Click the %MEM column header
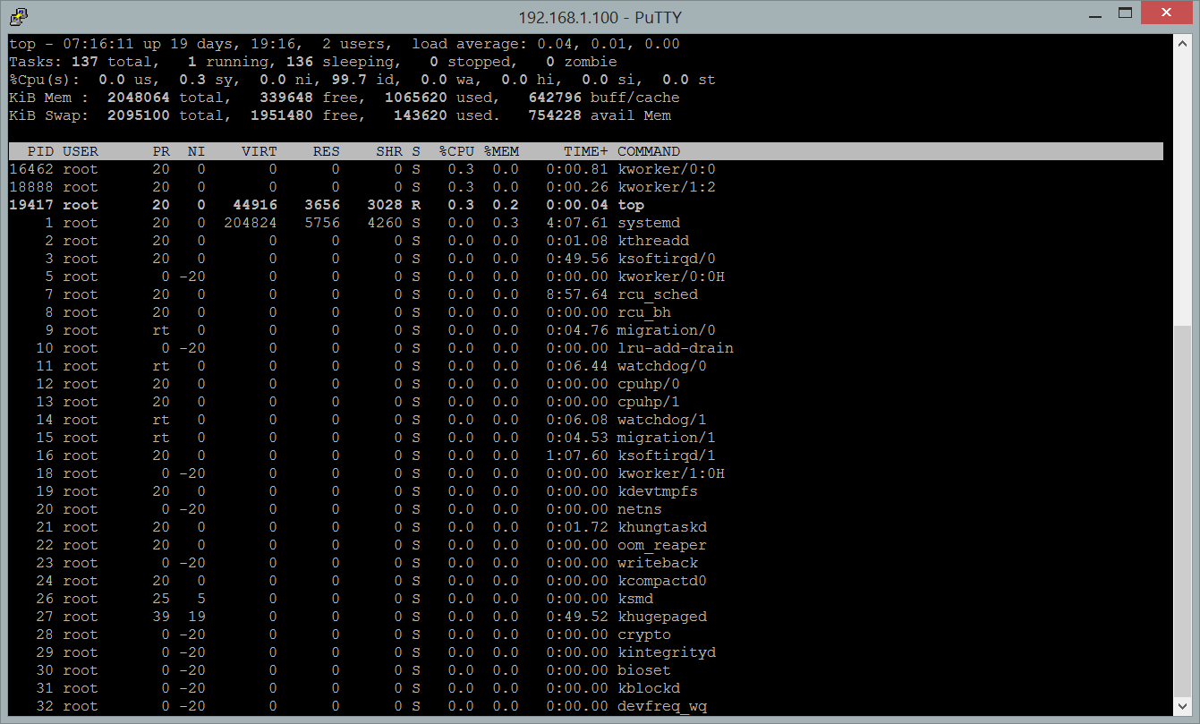The width and height of the screenshot is (1200, 724). [501, 151]
